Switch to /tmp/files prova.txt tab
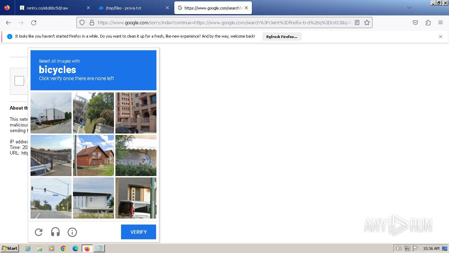Screen dimensions: 449x253 134,8
